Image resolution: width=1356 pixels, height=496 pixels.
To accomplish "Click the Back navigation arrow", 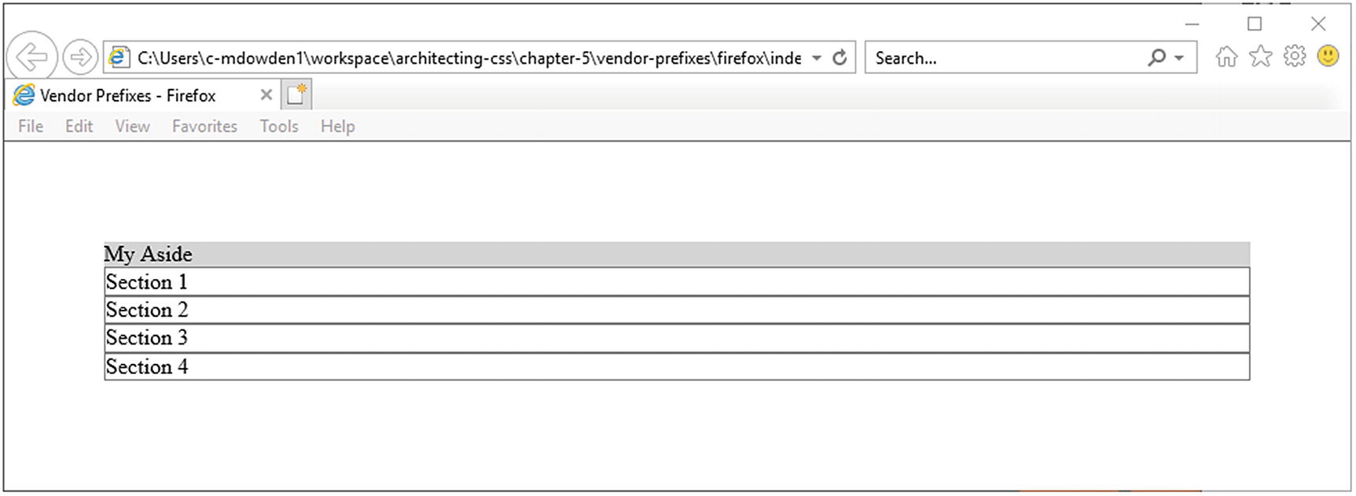I will pos(31,57).
